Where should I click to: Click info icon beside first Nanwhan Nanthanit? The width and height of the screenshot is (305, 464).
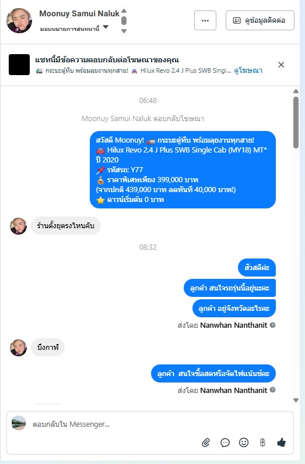tap(272, 325)
